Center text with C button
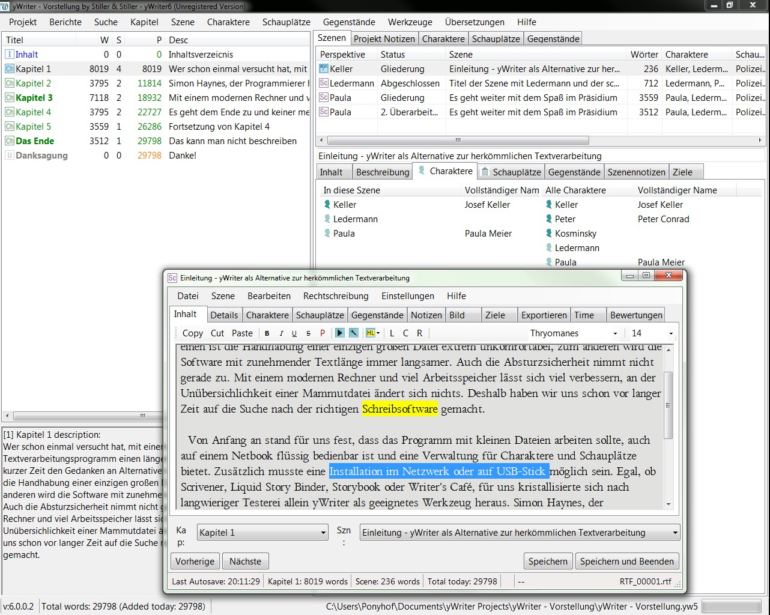This screenshot has height=615, width=770. [405, 333]
